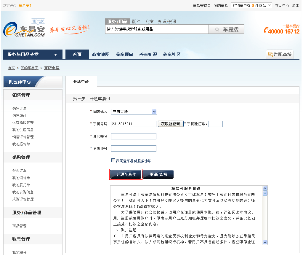The image size is (303, 261).
Task: Click the 退出 logout link
Action: pyautogui.click(x=296, y=5)
